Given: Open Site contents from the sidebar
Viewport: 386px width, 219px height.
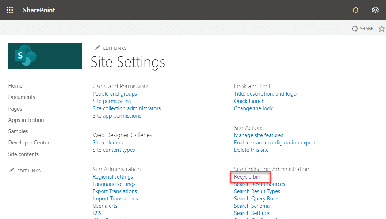Looking at the screenshot, I should click(x=23, y=154).
